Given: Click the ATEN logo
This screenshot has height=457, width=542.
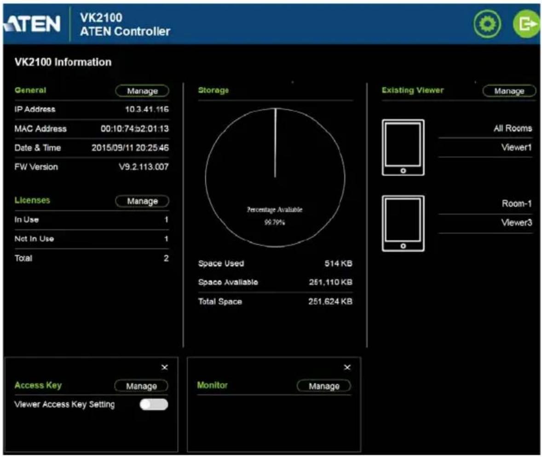Looking at the screenshot, I should tap(32, 24).
